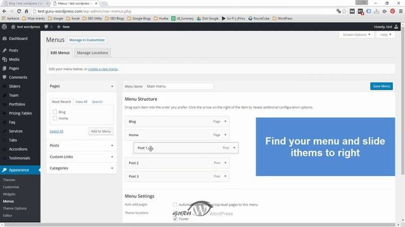Click the user avatar near Howdy
The height and width of the screenshot is (227, 405).
point(396,26)
